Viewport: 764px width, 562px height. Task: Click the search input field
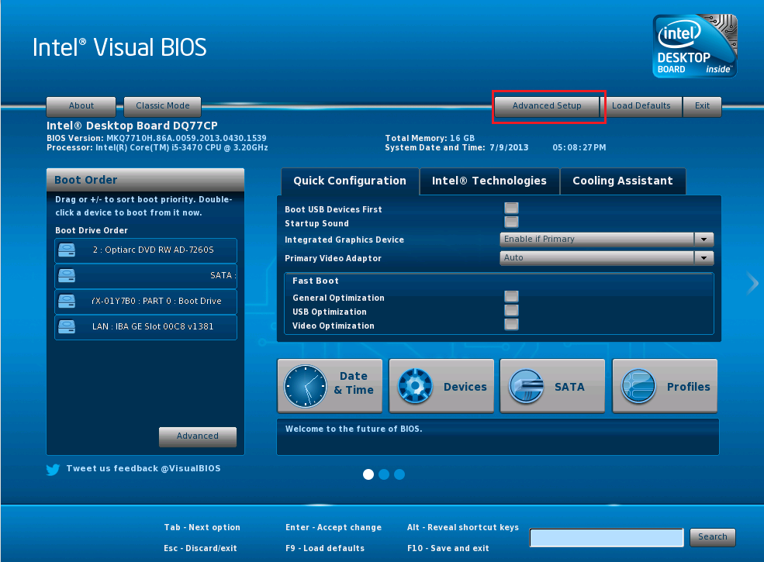607,538
